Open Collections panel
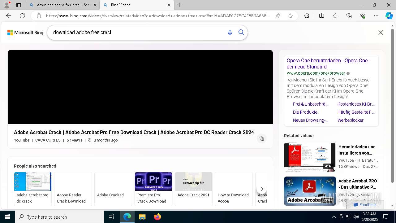Image resolution: width=396 pixels, height=223 pixels. click(x=349, y=16)
